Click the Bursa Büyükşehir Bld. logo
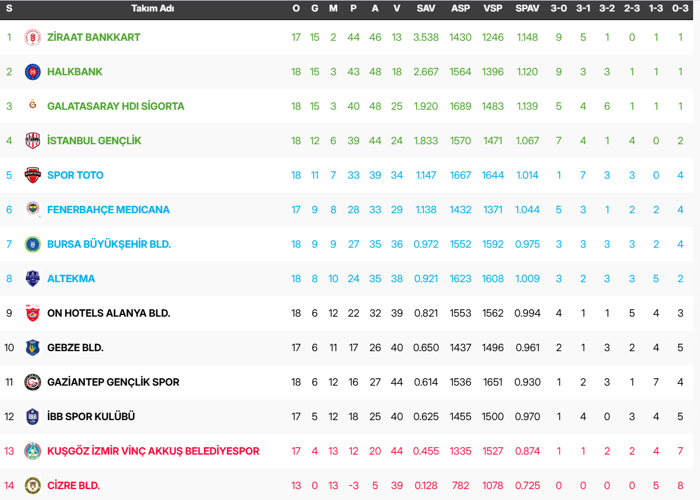Viewport: 700px width, 500px height. click(x=33, y=244)
